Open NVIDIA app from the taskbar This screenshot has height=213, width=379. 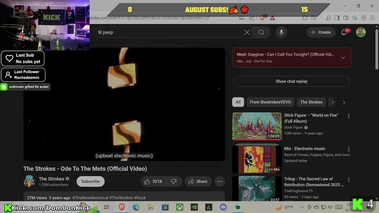click(x=194, y=207)
